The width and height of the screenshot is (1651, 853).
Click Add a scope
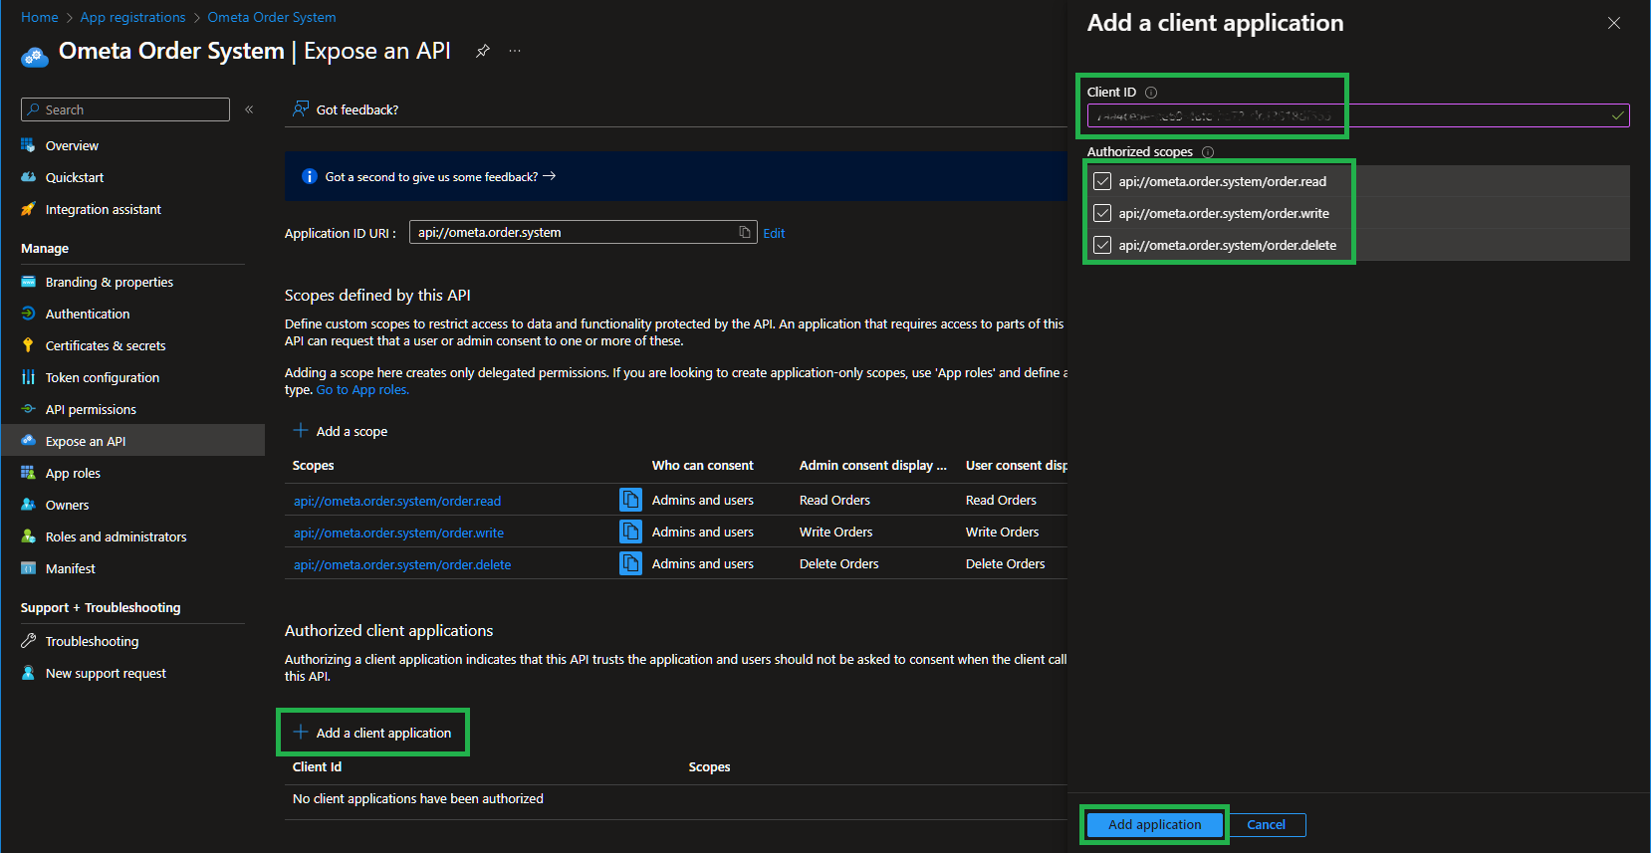click(x=341, y=431)
